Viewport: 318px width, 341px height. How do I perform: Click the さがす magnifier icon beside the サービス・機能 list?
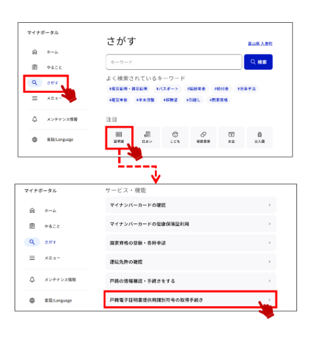pos(32,242)
